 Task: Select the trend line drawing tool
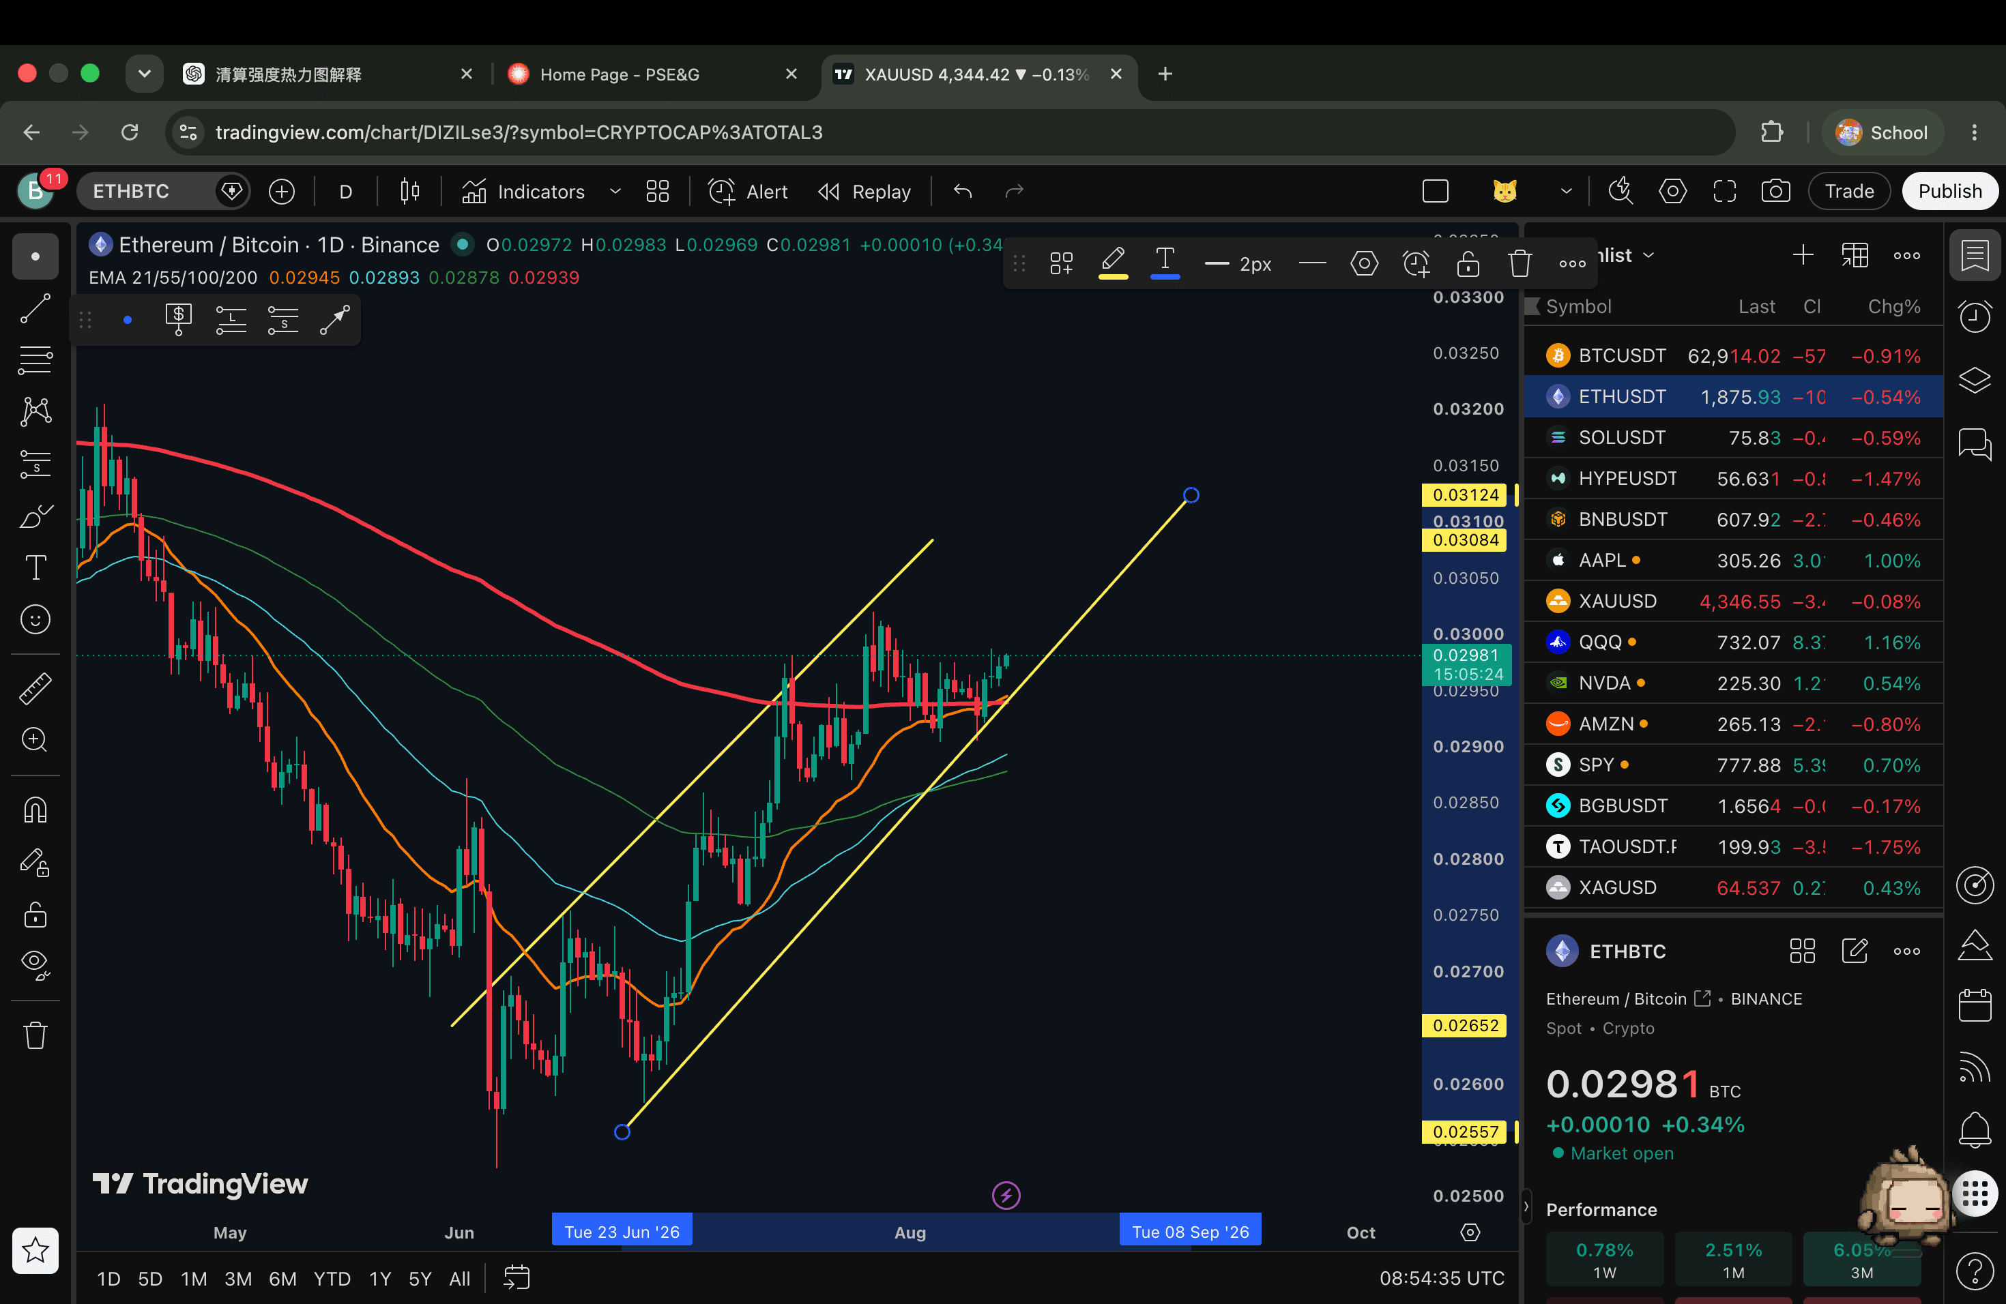coord(35,308)
